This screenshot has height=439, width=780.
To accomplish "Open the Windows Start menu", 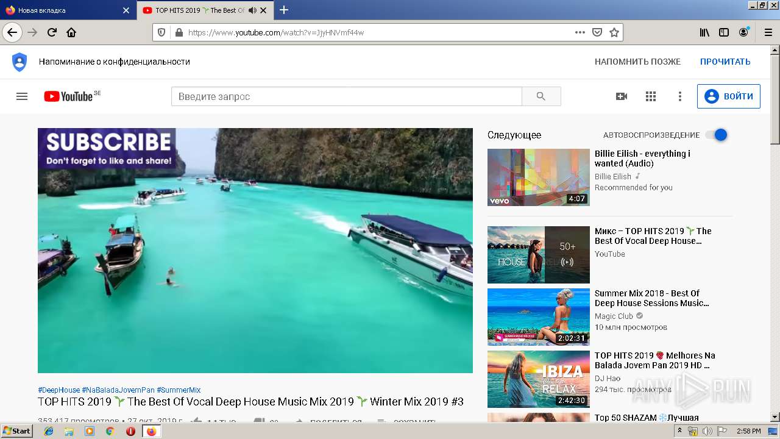I will tap(16, 431).
